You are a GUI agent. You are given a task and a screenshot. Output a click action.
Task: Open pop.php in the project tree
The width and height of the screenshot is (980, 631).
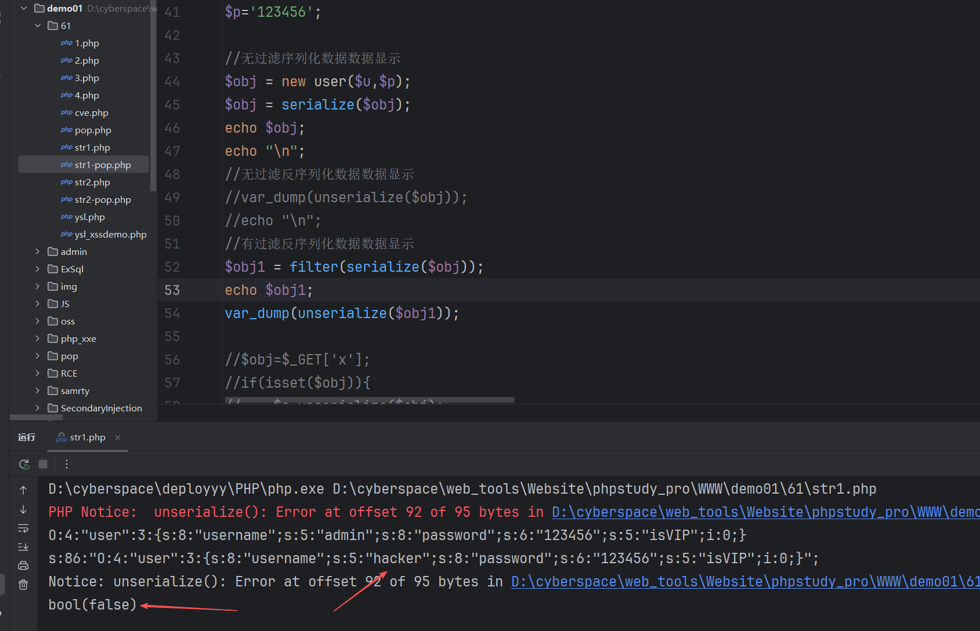[93, 130]
